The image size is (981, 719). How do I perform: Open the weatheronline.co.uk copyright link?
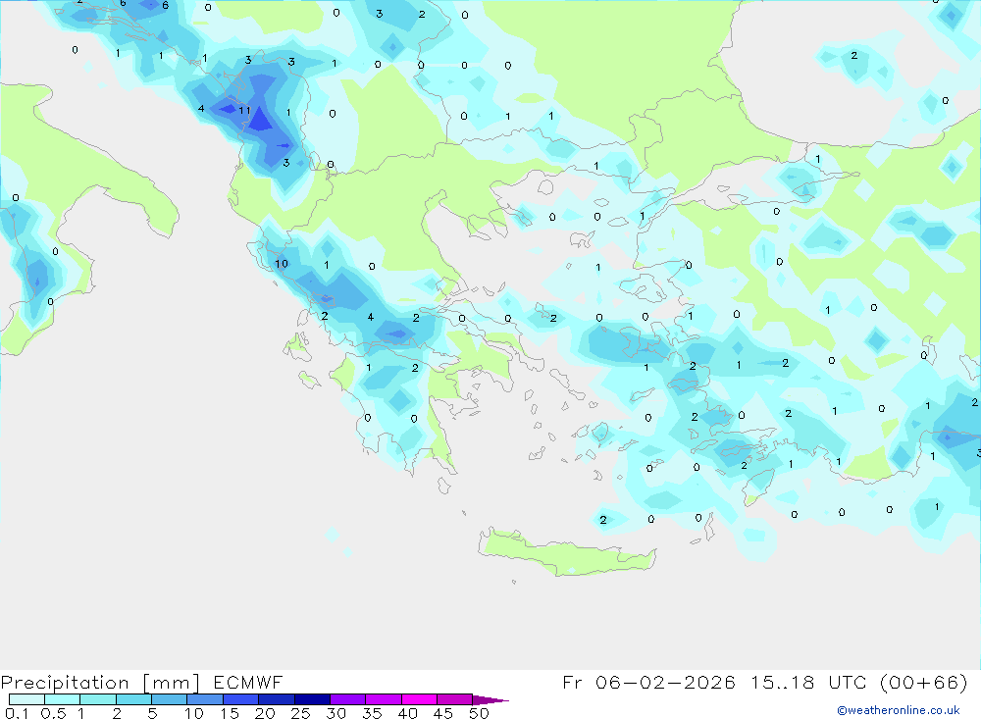(898, 710)
